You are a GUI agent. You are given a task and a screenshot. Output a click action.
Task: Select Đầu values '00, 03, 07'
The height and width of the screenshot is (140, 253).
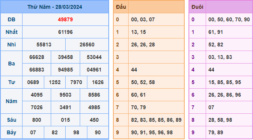click(x=143, y=19)
